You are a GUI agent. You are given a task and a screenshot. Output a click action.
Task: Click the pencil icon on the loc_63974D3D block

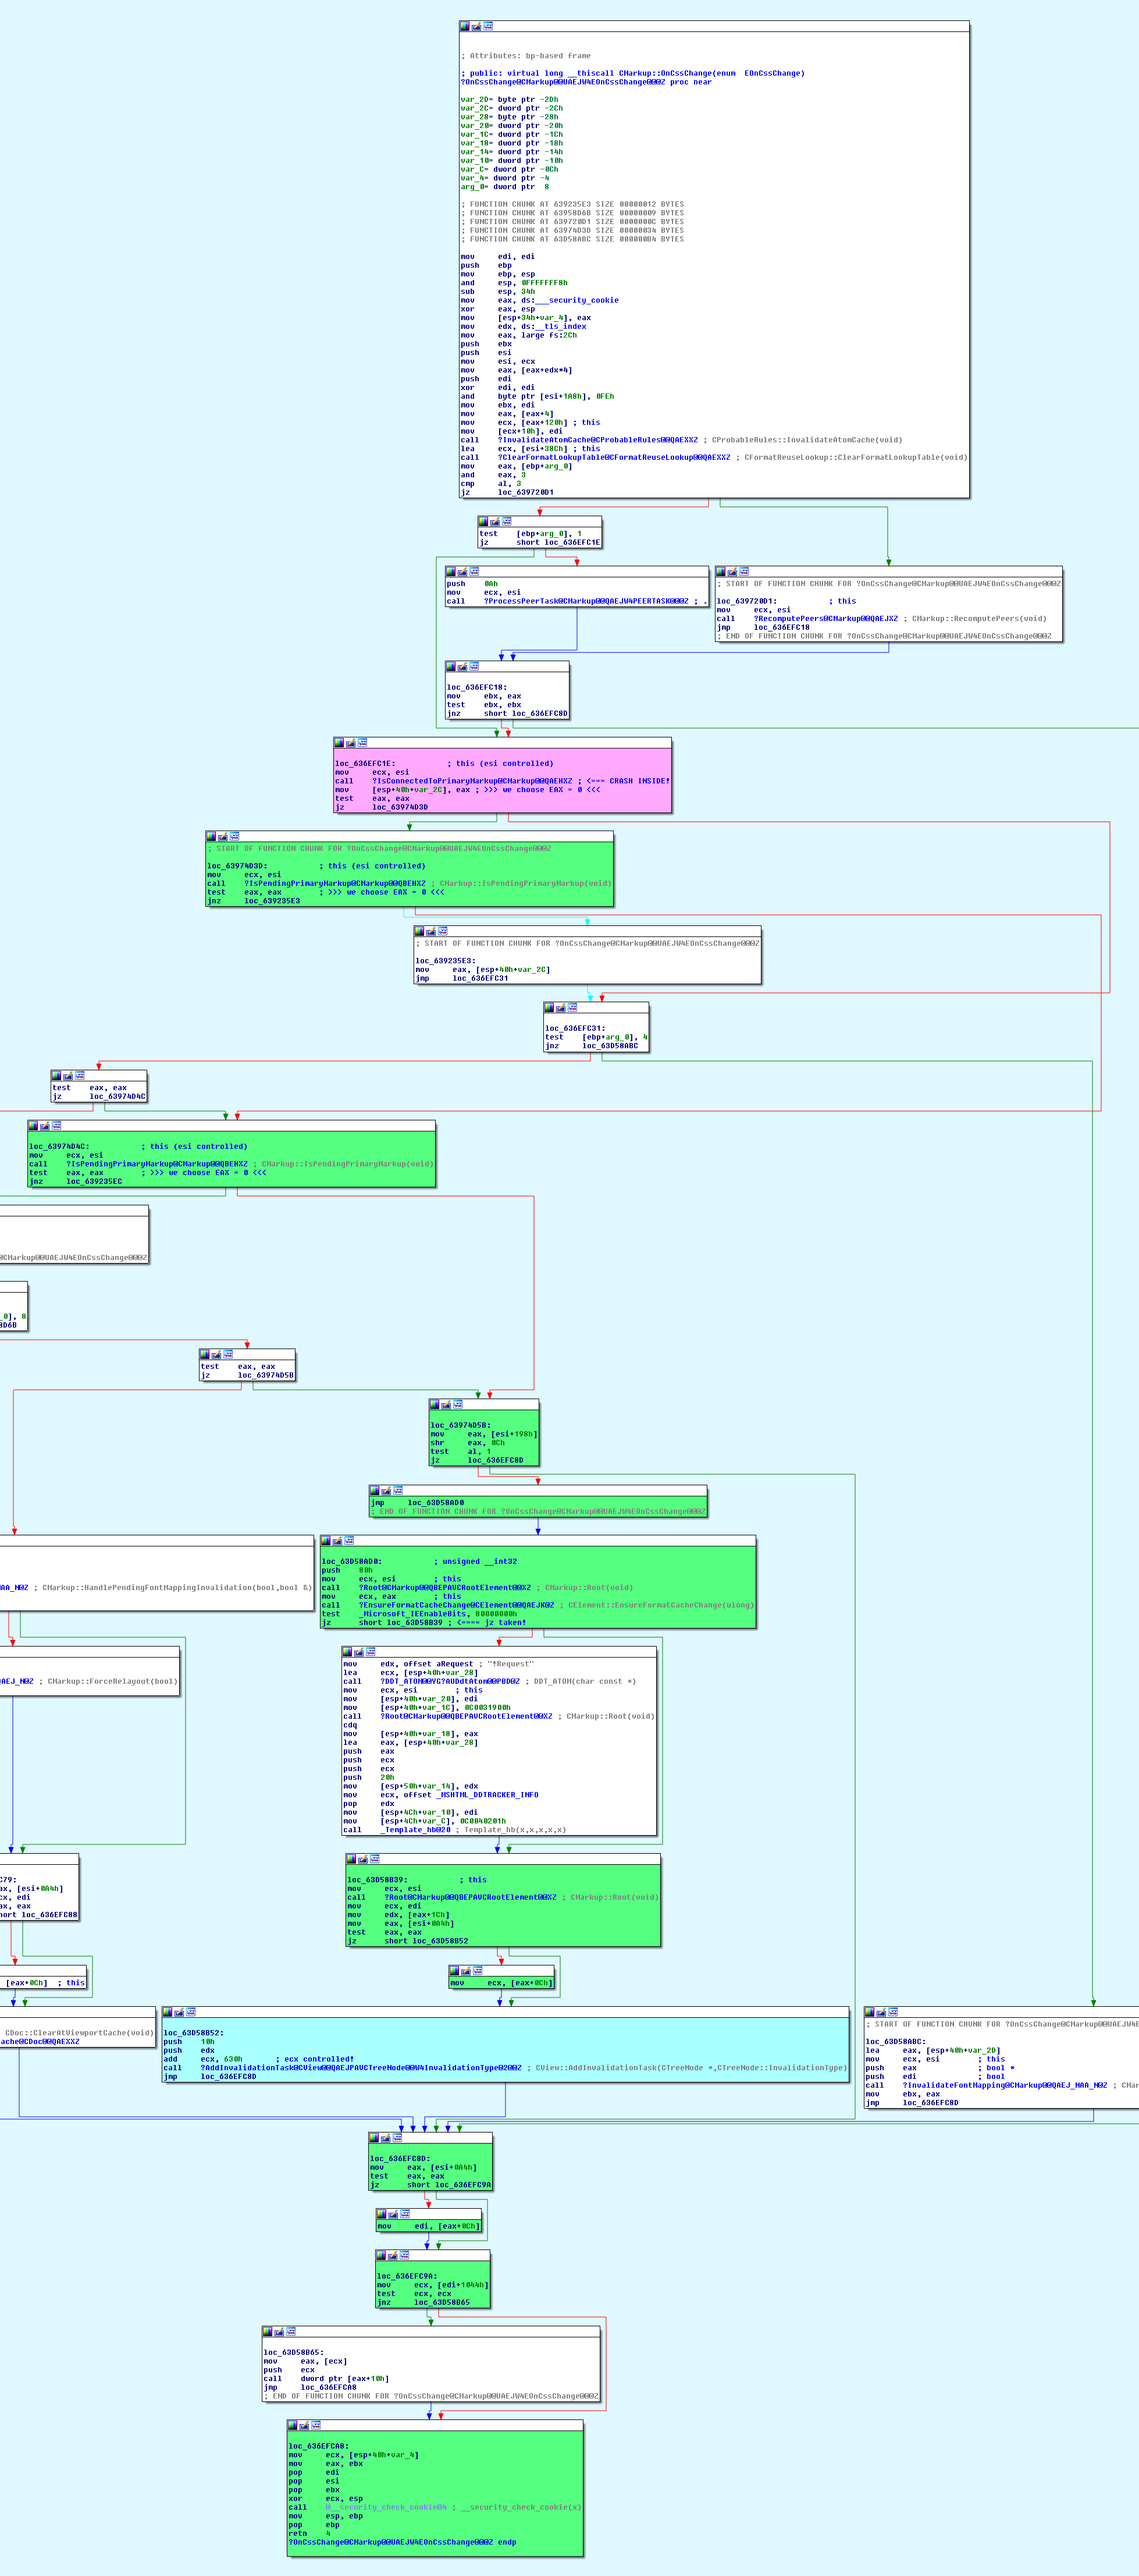point(222,836)
